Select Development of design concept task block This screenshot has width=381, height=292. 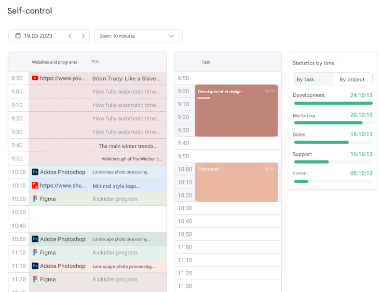pos(236,110)
